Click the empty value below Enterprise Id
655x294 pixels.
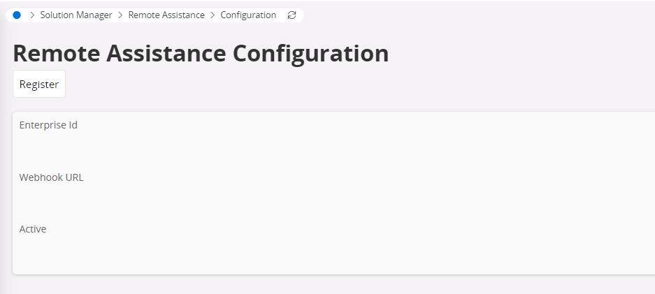pos(140,145)
